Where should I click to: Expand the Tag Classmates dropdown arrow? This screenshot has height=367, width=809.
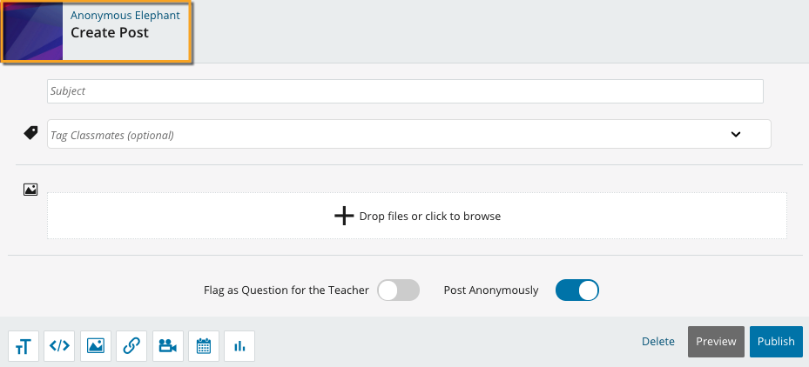[x=736, y=134]
